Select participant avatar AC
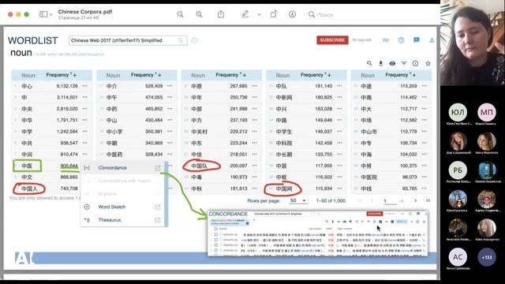Viewport: 505px width, 284px height. (x=458, y=257)
